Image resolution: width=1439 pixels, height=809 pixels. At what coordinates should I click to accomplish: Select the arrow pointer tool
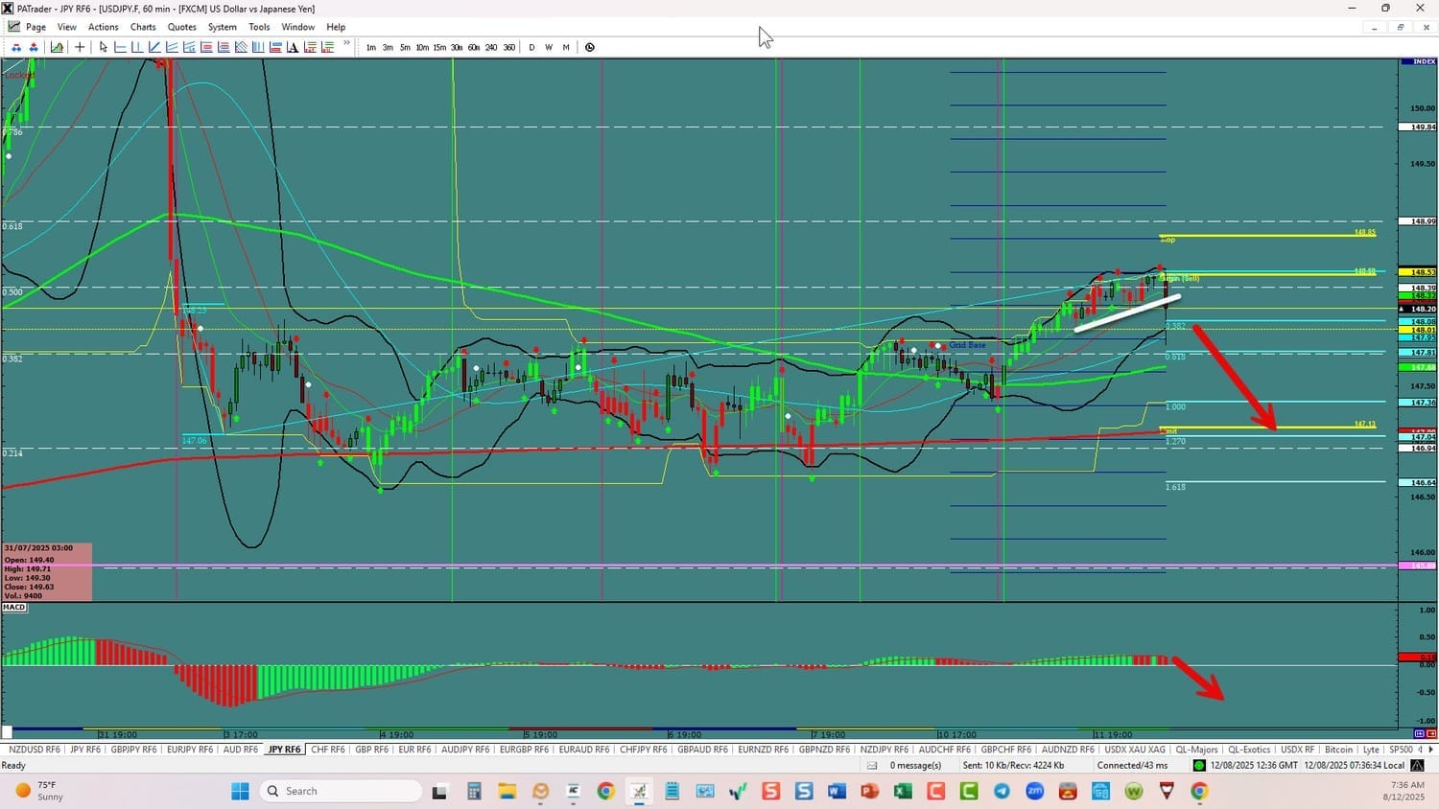tap(104, 47)
